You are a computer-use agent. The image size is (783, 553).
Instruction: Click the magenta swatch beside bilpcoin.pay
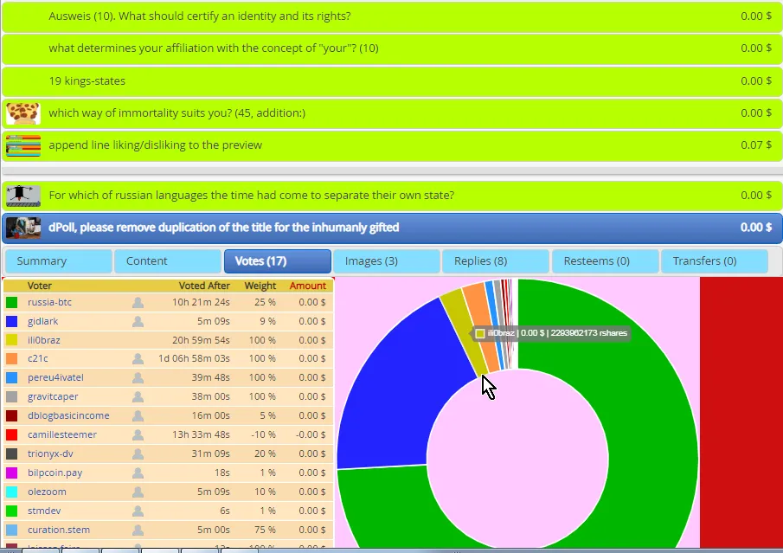11,473
